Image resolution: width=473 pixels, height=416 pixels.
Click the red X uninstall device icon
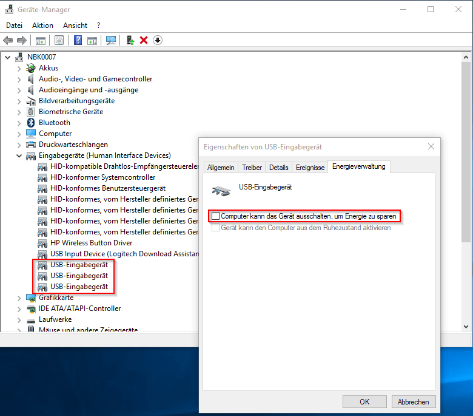[x=144, y=40]
